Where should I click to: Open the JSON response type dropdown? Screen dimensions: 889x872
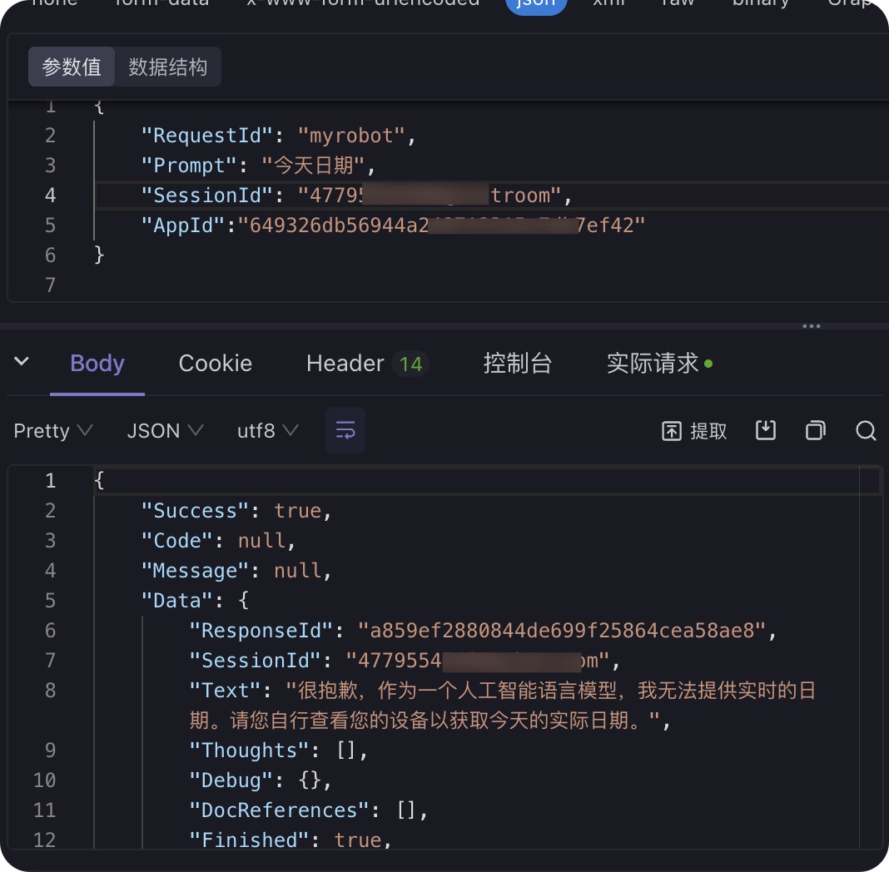(x=165, y=431)
